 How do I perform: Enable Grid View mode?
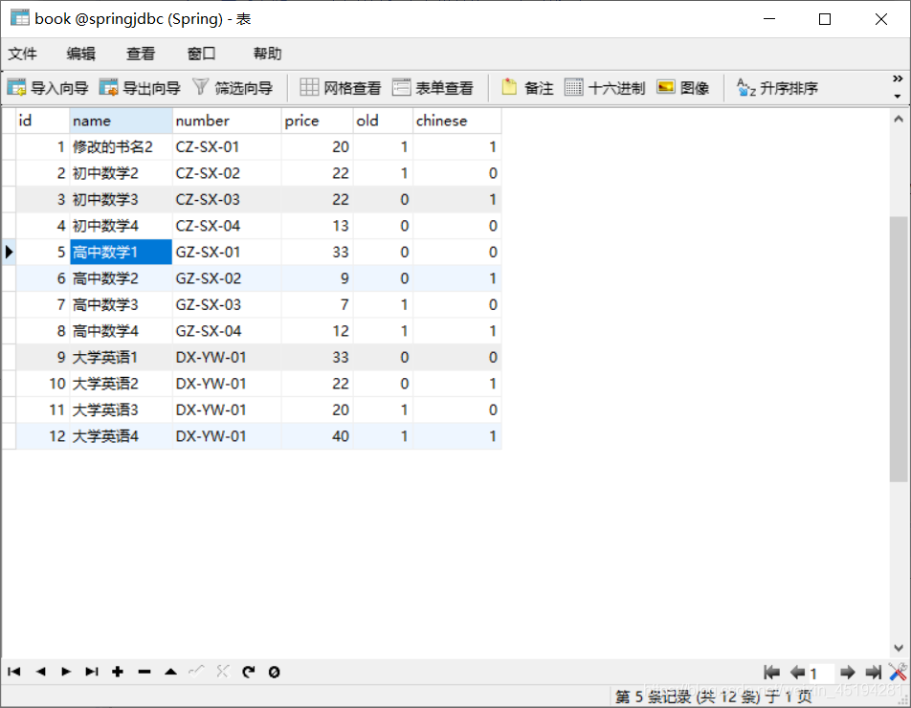[x=340, y=87]
